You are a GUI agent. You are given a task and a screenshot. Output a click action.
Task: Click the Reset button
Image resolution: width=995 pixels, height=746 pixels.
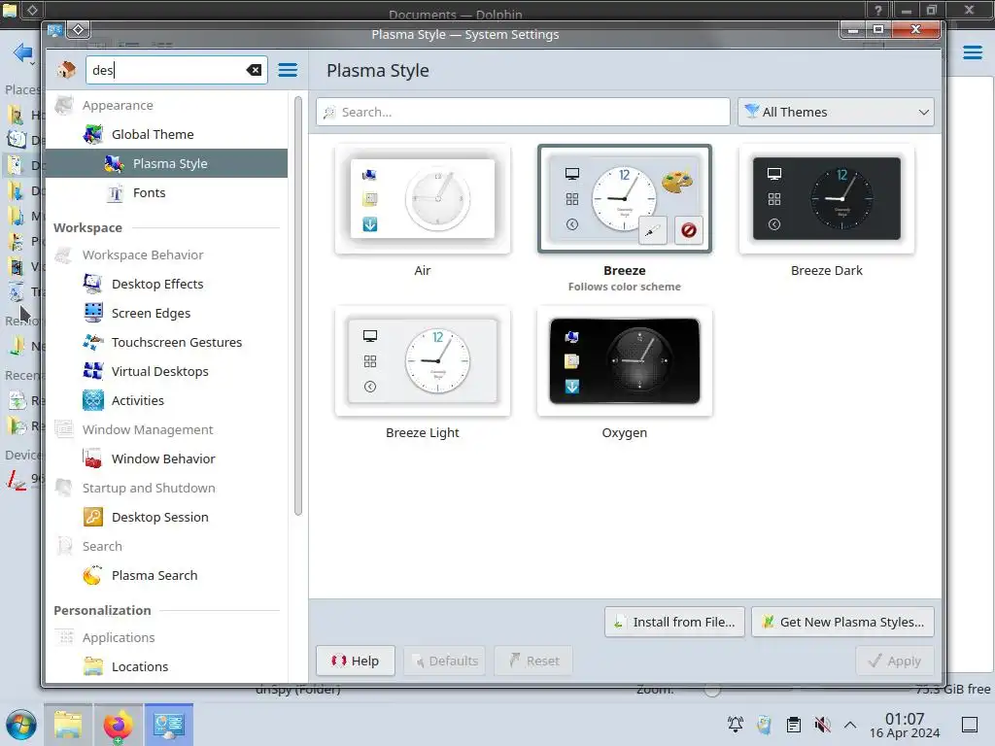point(533,661)
